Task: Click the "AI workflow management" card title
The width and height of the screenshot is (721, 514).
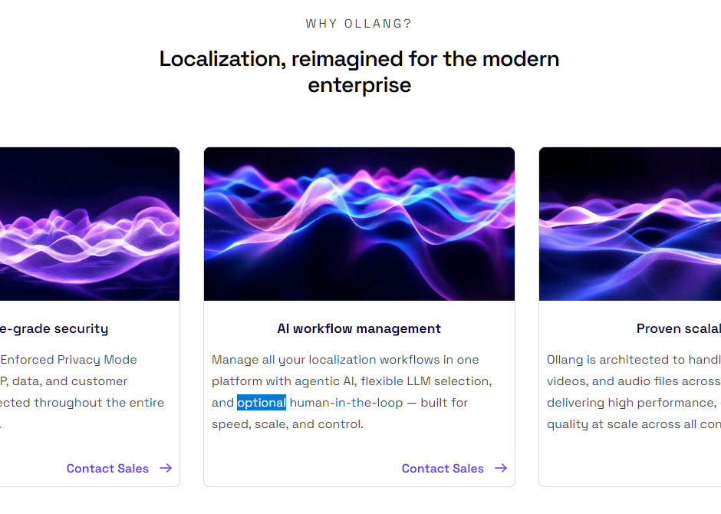Action: click(x=359, y=328)
